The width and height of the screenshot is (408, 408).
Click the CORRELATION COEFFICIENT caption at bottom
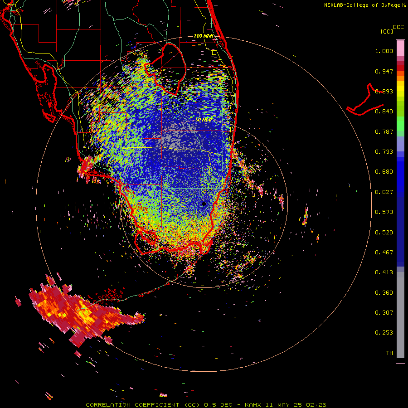[x=206, y=405]
